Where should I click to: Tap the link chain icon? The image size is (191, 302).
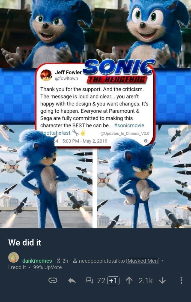tap(53, 280)
